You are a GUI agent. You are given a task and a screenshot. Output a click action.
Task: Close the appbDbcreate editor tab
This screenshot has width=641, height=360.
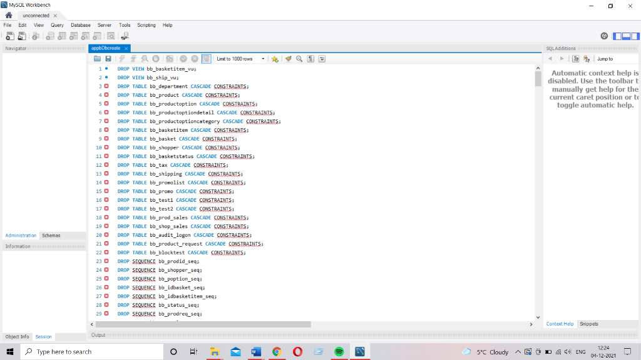[x=126, y=48]
